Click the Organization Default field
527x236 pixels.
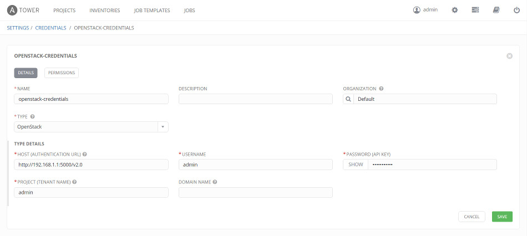pyautogui.click(x=425, y=99)
